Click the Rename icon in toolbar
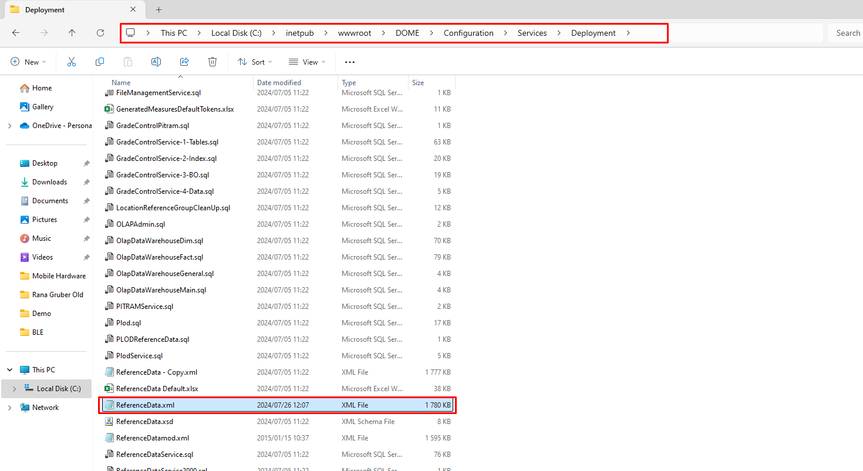The height and width of the screenshot is (471, 863). tap(156, 62)
